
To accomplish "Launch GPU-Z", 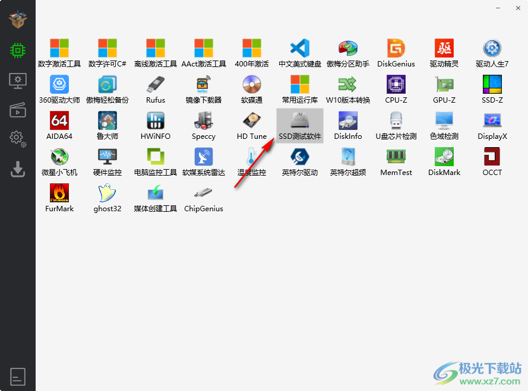I will pyautogui.click(x=444, y=90).
